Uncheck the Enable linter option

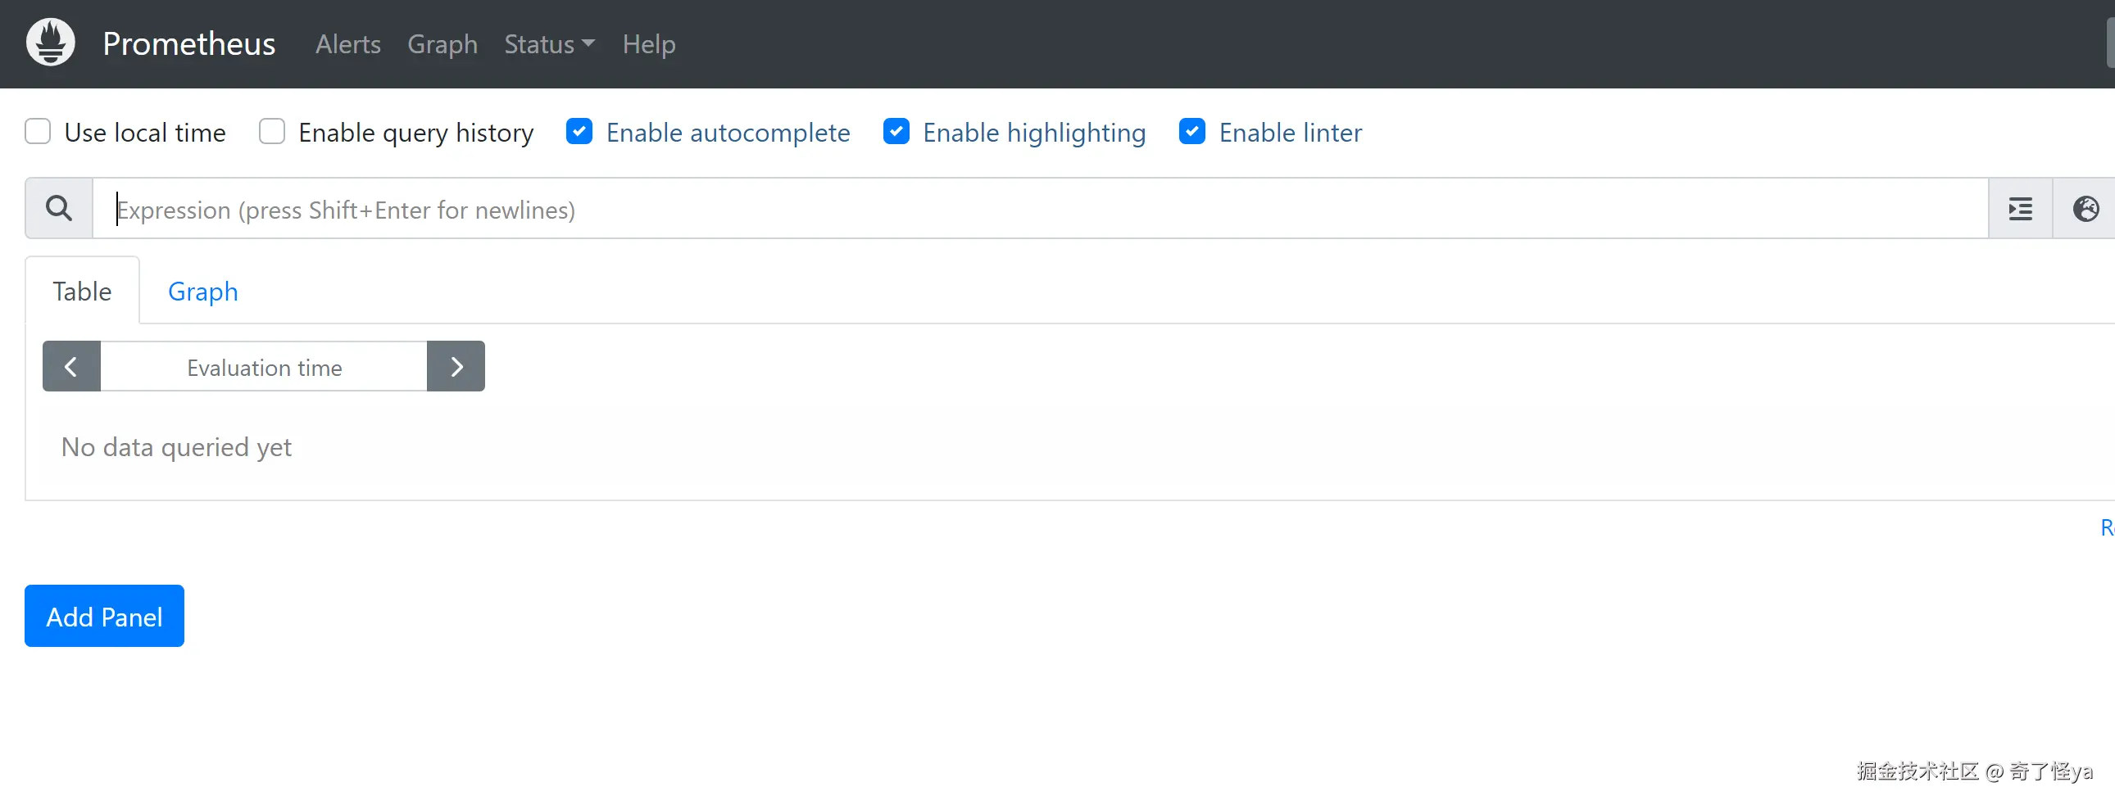point(1192,131)
